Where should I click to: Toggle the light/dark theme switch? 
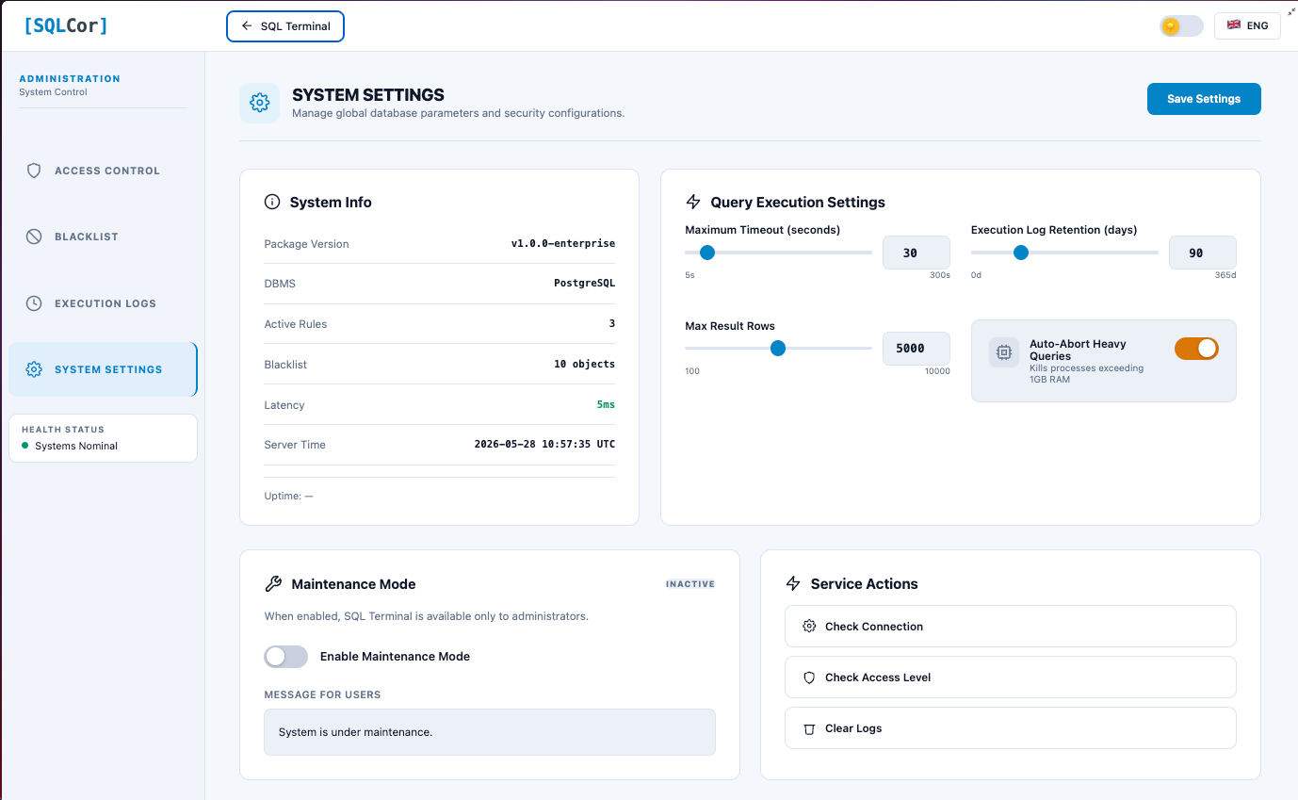tap(1181, 26)
